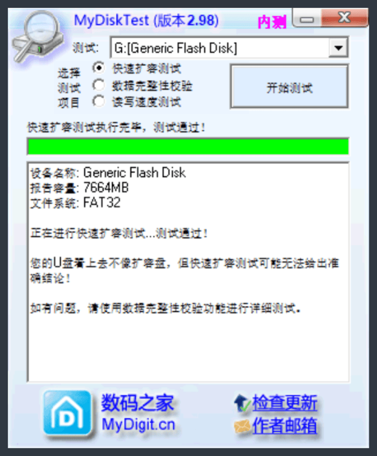Screen dimensions: 377x456
Task: Click the green progress bar
Action: 188,146
